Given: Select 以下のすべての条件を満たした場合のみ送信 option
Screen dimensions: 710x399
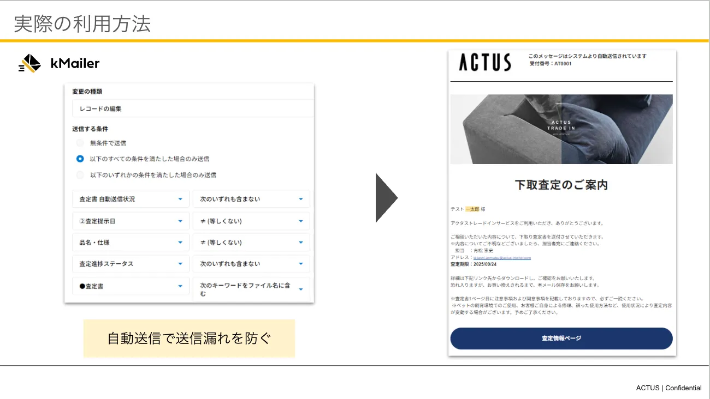Looking at the screenshot, I should (80, 159).
